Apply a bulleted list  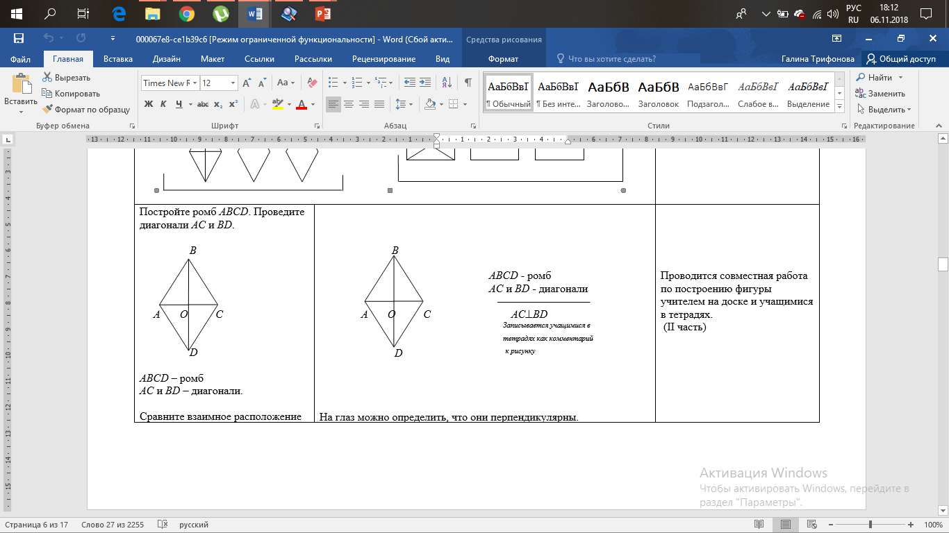[x=333, y=83]
